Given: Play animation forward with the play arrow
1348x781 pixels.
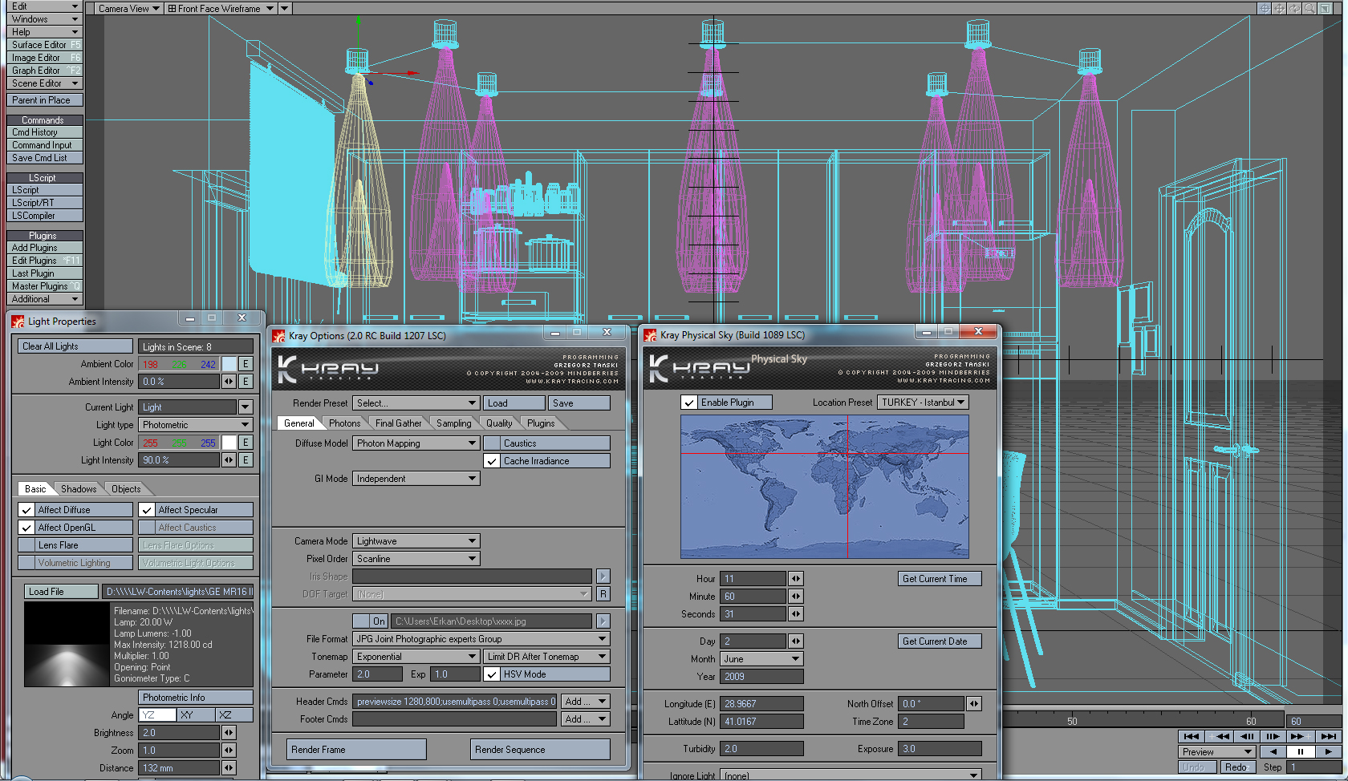Looking at the screenshot, I should coord(1329,751).
